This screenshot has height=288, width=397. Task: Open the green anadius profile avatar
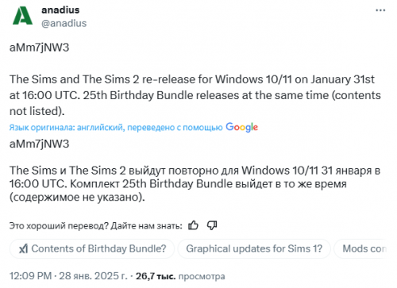(22, 16)
